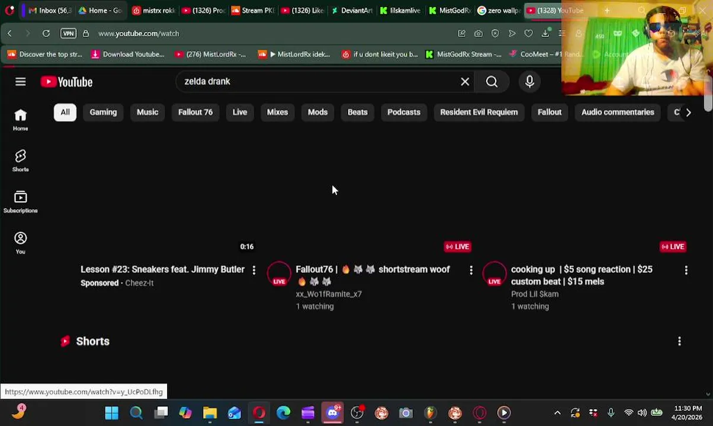
Task: Select the Music filter chip
Action: [147, 112]
